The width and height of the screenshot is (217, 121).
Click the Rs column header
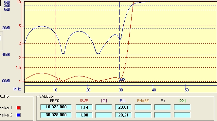point(163,101)
